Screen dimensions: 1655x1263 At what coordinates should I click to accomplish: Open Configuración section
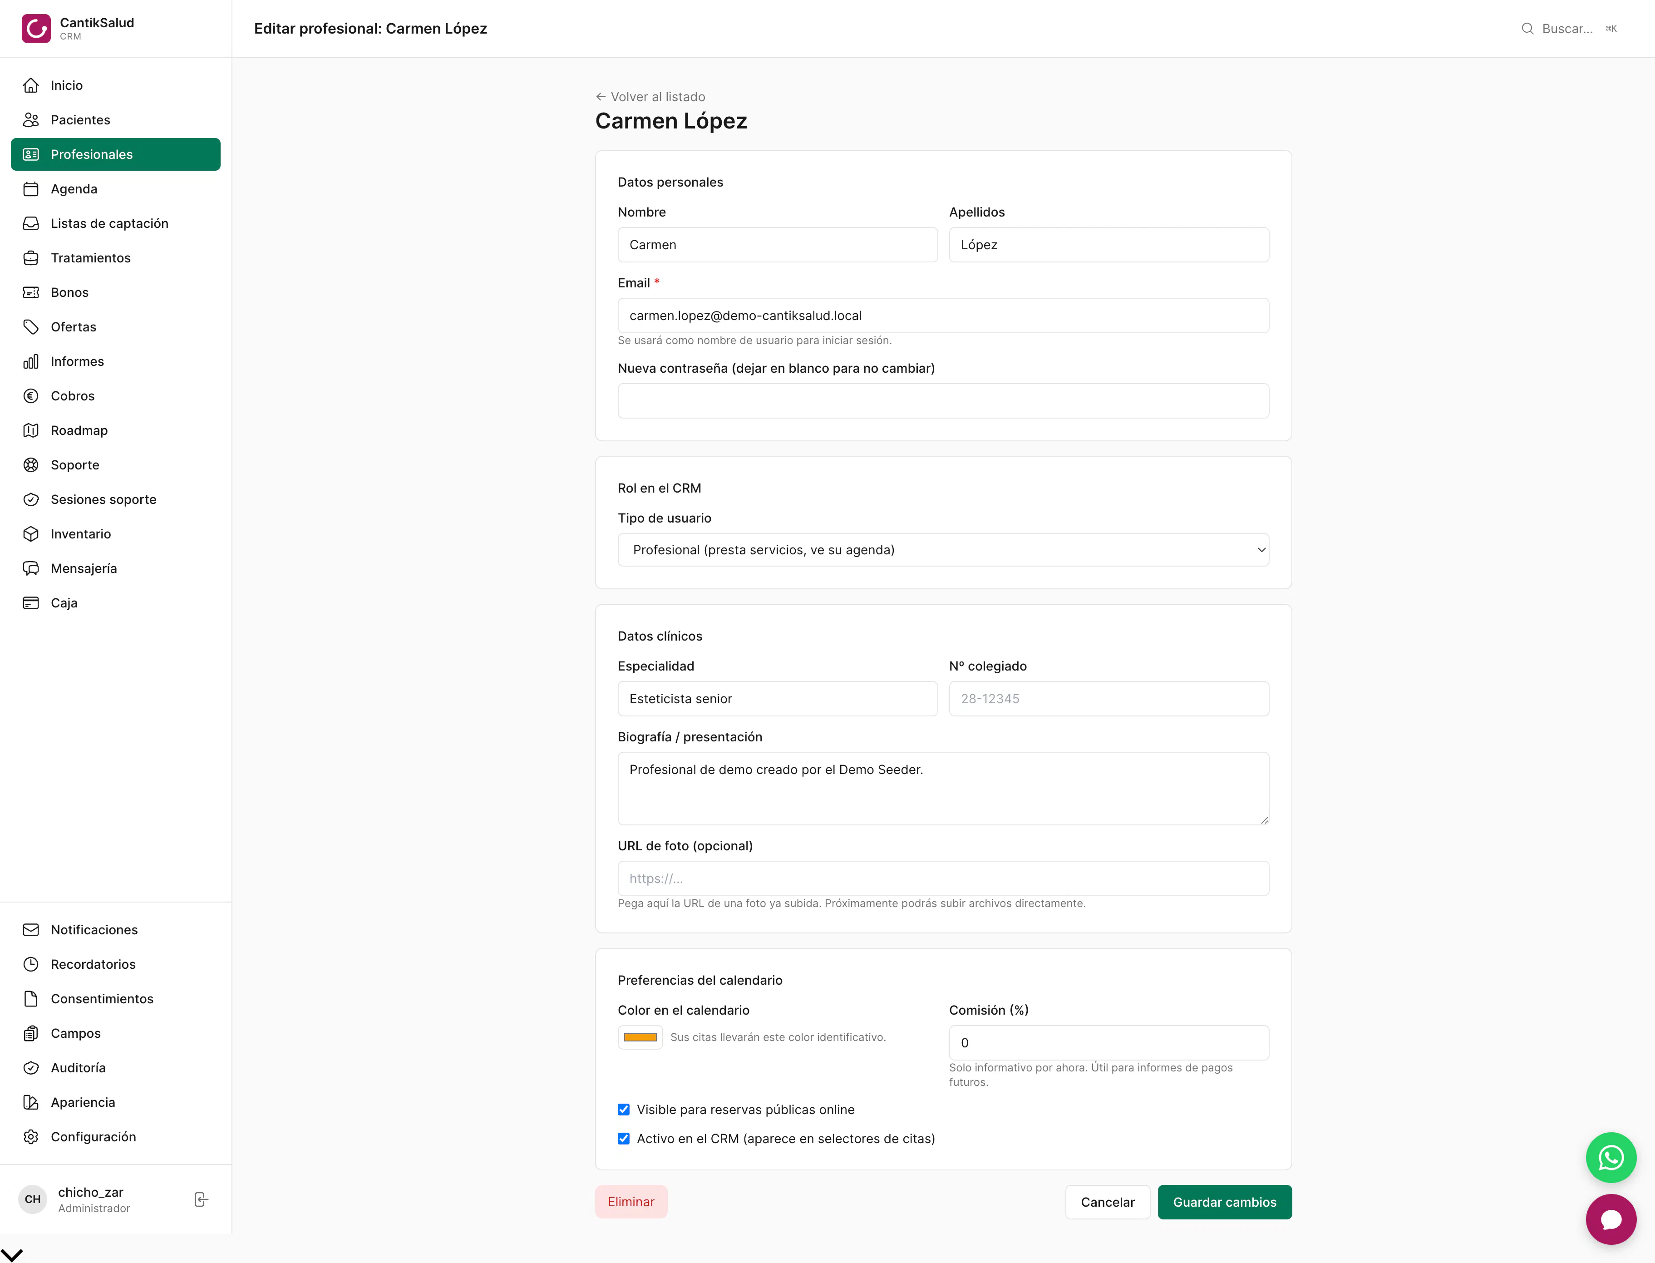tap(116, 1137)
